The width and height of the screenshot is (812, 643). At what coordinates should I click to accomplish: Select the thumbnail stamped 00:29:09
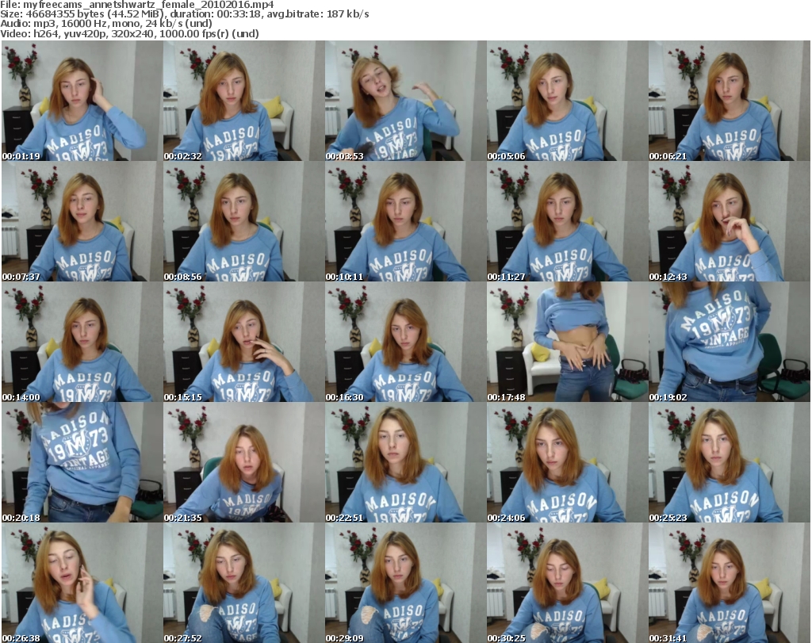(405, 583)
